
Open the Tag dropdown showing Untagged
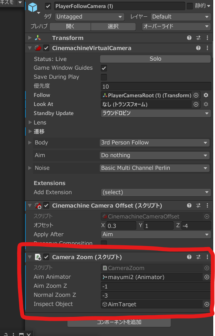(90, 17)
